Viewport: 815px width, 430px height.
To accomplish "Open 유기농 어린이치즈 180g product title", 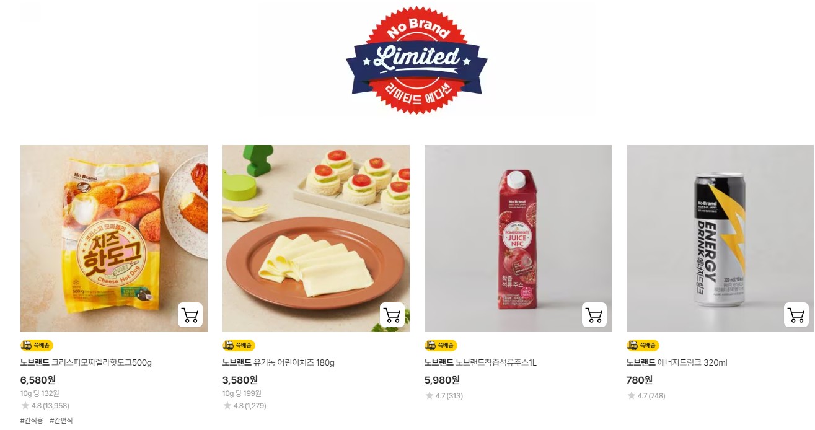I will pos(278,362).
